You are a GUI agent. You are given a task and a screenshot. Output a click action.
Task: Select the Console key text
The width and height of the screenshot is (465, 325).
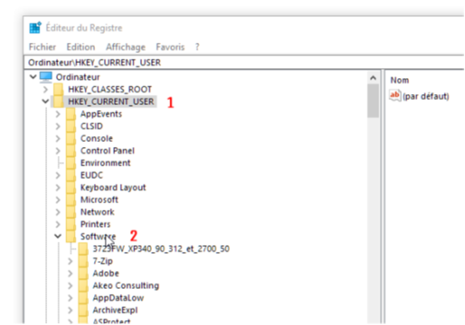[97, 139]
